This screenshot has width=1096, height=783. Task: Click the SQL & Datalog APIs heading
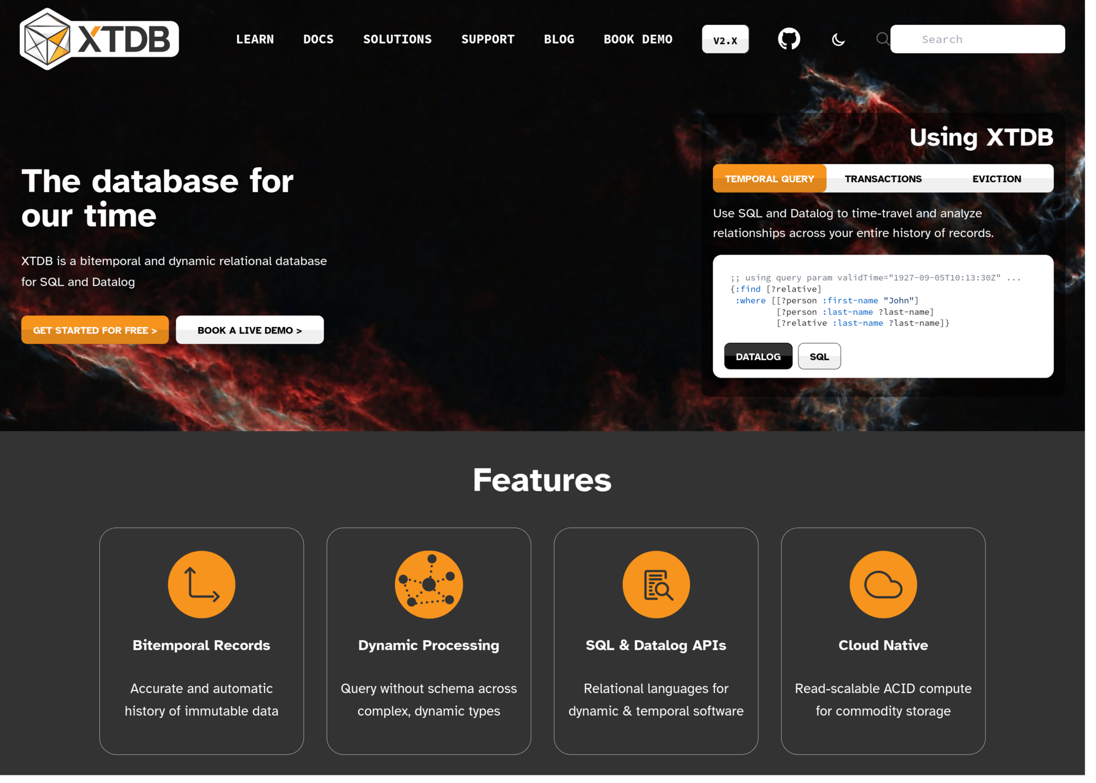point(656,645)
